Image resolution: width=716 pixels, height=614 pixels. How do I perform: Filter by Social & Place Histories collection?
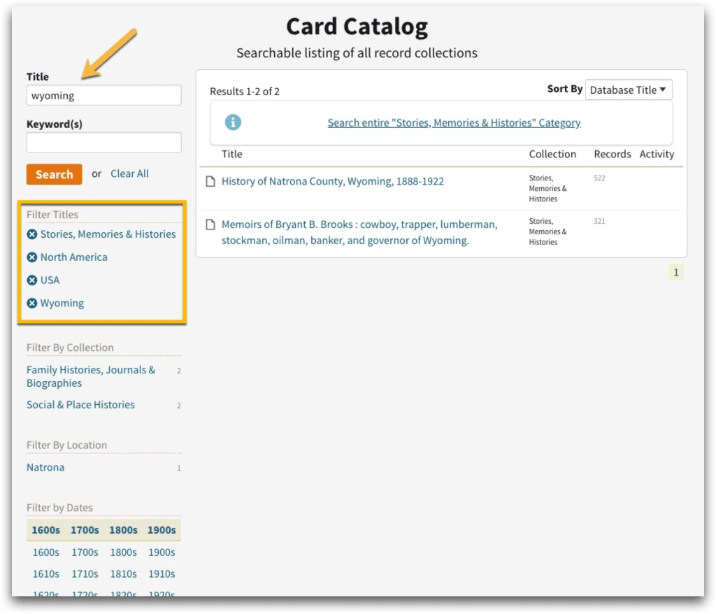click(x=80, y=405)
